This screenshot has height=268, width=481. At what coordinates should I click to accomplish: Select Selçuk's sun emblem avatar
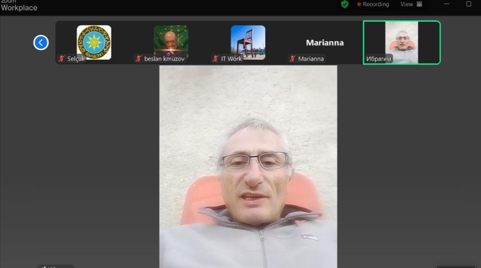(94, 42)
